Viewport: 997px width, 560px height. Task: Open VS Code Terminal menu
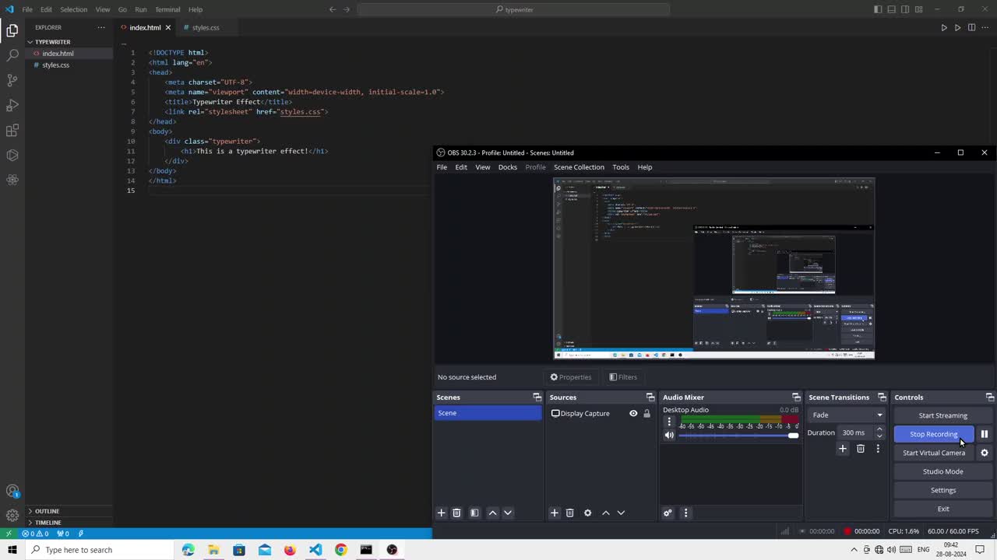[x=167, y=9]
